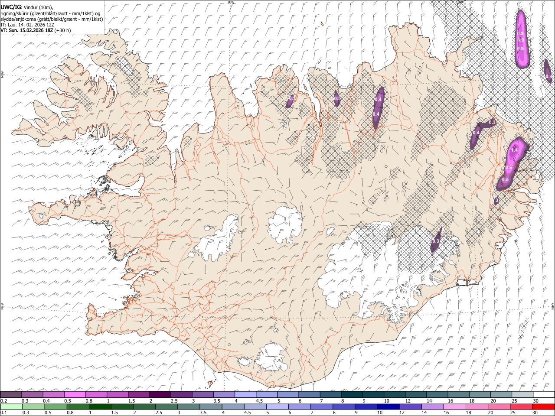Click the pale periwinkle snow swatch labeled 4

245,394
